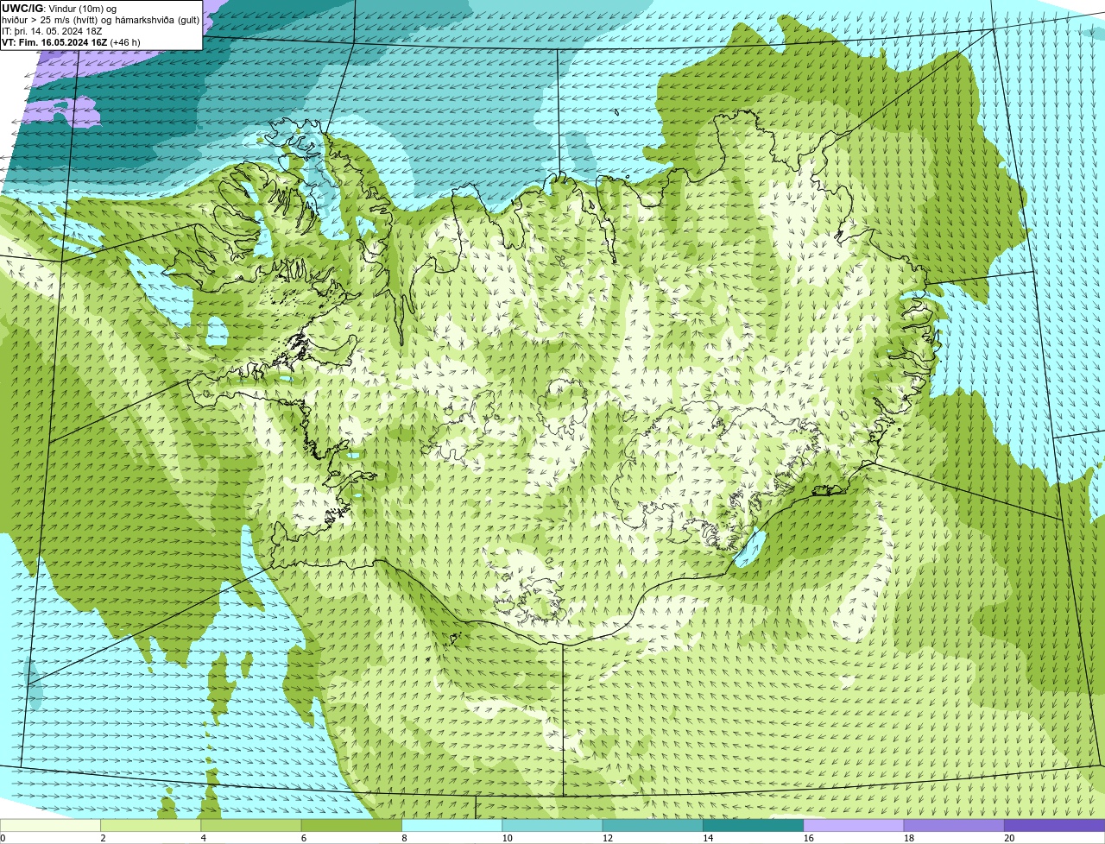This screenshot has width=1105, height=844.
Task: Click the valid time "VT: Fim. 16.05.2024 16Z (+46 h)"
Action: [71, 42]
